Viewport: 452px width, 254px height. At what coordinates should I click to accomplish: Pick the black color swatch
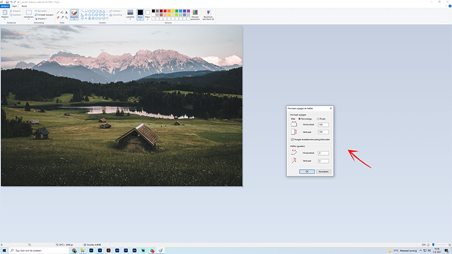(153, 11)
